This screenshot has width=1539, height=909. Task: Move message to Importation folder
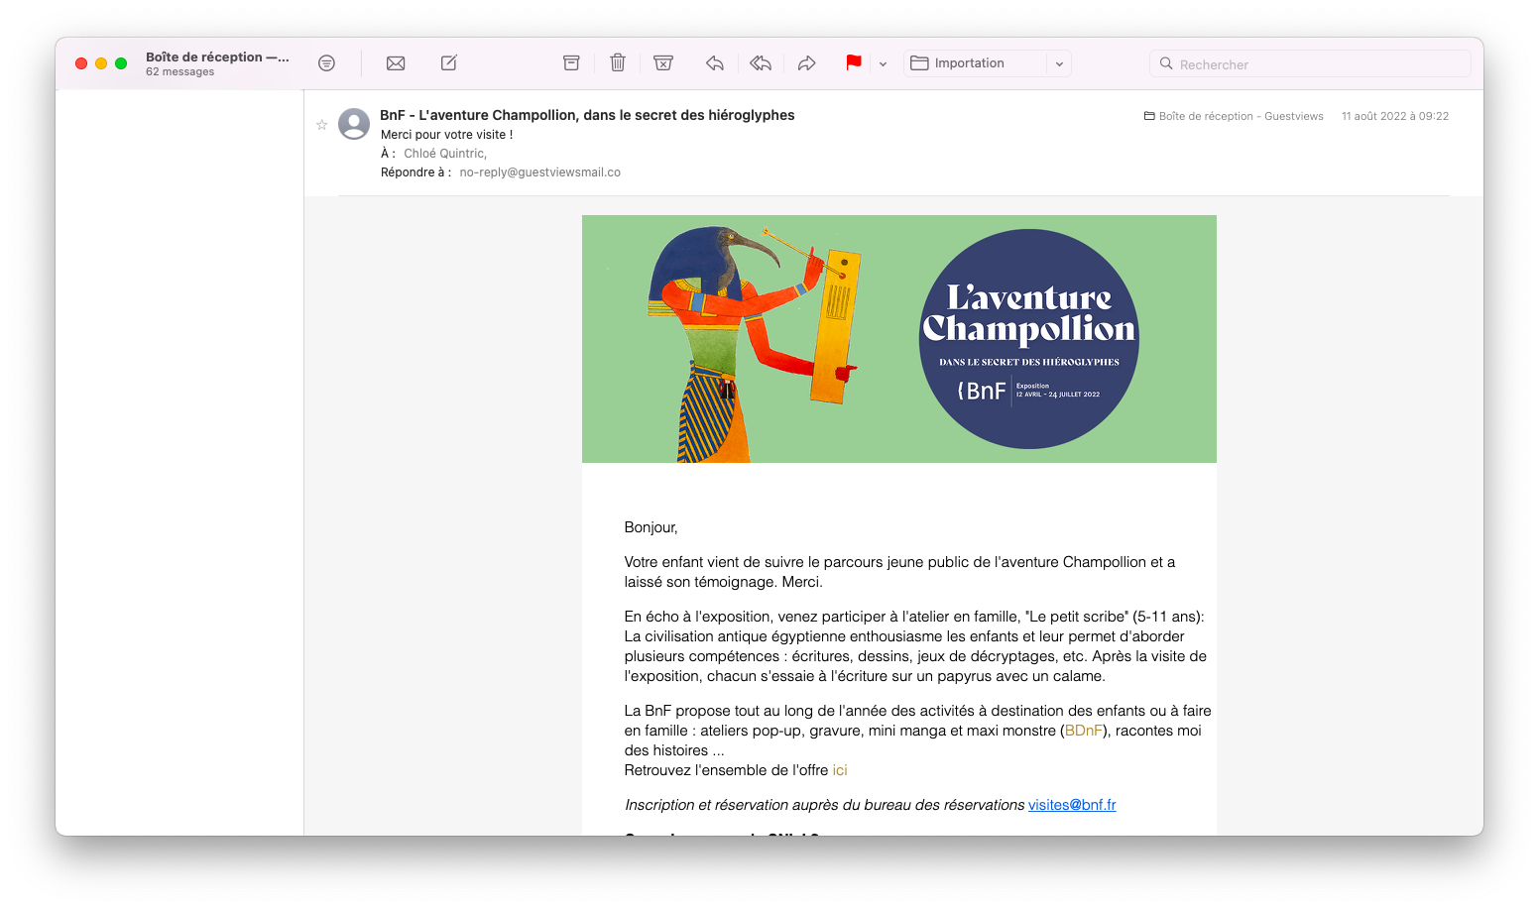[975, 63]
